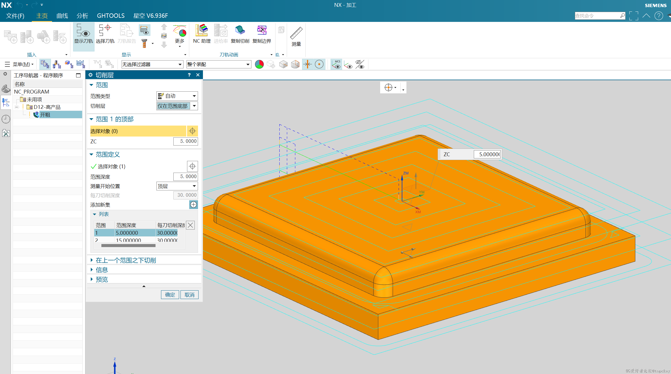Image resolution: width=671 pixels, height=374 pixels.
Task: Open the 测量 measure tool
Action: point(296,37)
